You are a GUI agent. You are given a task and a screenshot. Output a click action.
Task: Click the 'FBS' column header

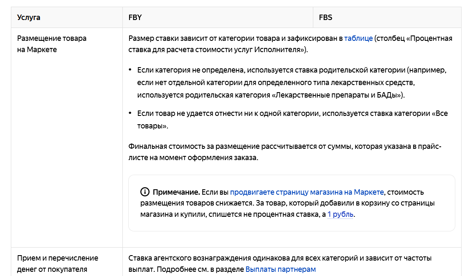pyautogui.click(x=325, y=17)
